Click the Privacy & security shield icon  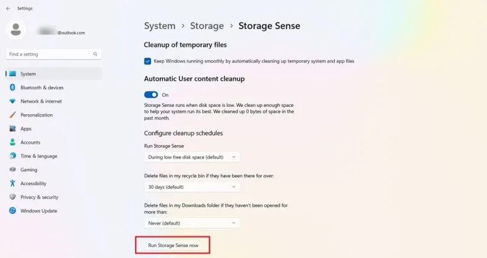[12, 197]
